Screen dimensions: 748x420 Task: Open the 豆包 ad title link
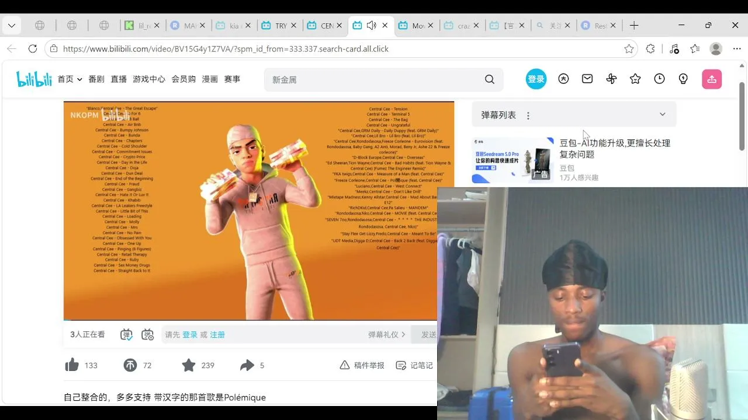click(x=615, y=149)
